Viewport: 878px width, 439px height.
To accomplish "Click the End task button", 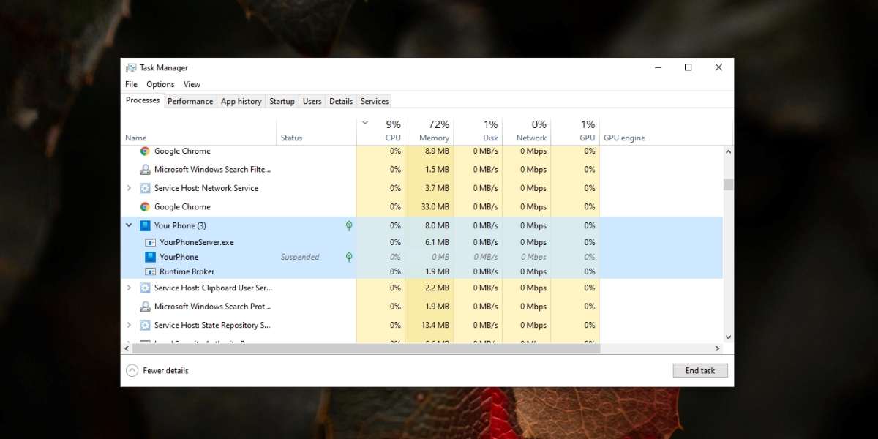I will (x=700, y=370).
